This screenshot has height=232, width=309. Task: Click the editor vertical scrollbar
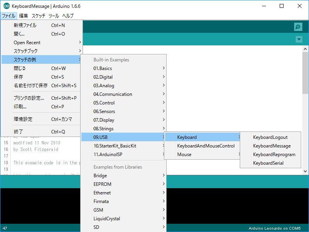coord(305,110)
